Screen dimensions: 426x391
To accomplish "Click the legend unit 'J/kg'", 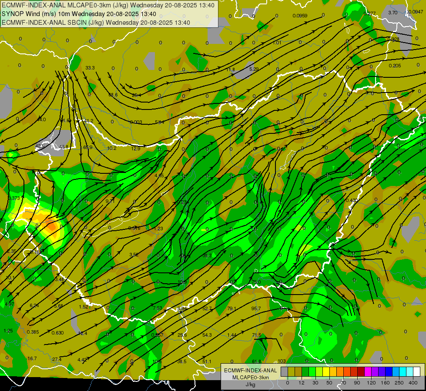I will (x=251, y=384).
